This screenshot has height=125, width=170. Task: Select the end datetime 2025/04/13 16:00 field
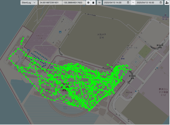[149, 3]
